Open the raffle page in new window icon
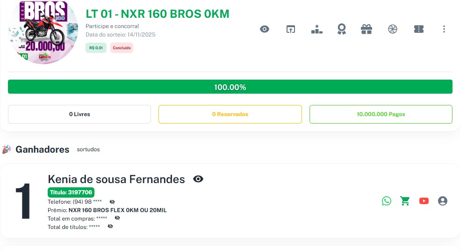Viewport: 460px width, 251px height. [x=291, y=29]
